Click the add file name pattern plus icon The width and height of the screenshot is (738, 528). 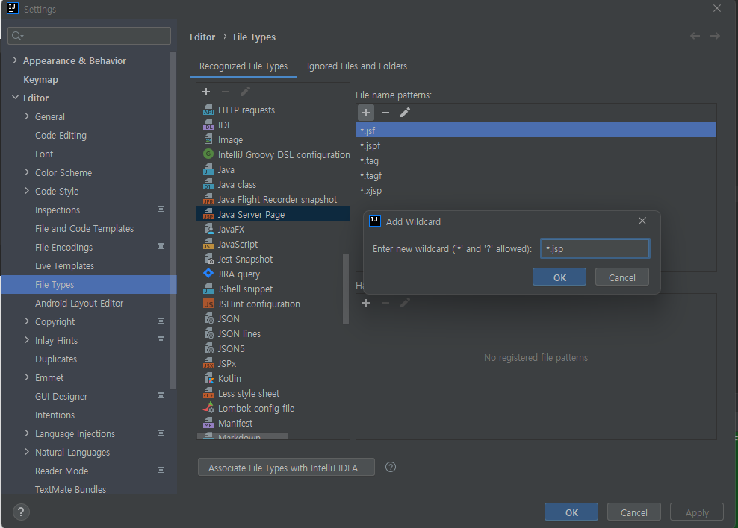pyautogui.click(x=366, y=113)
